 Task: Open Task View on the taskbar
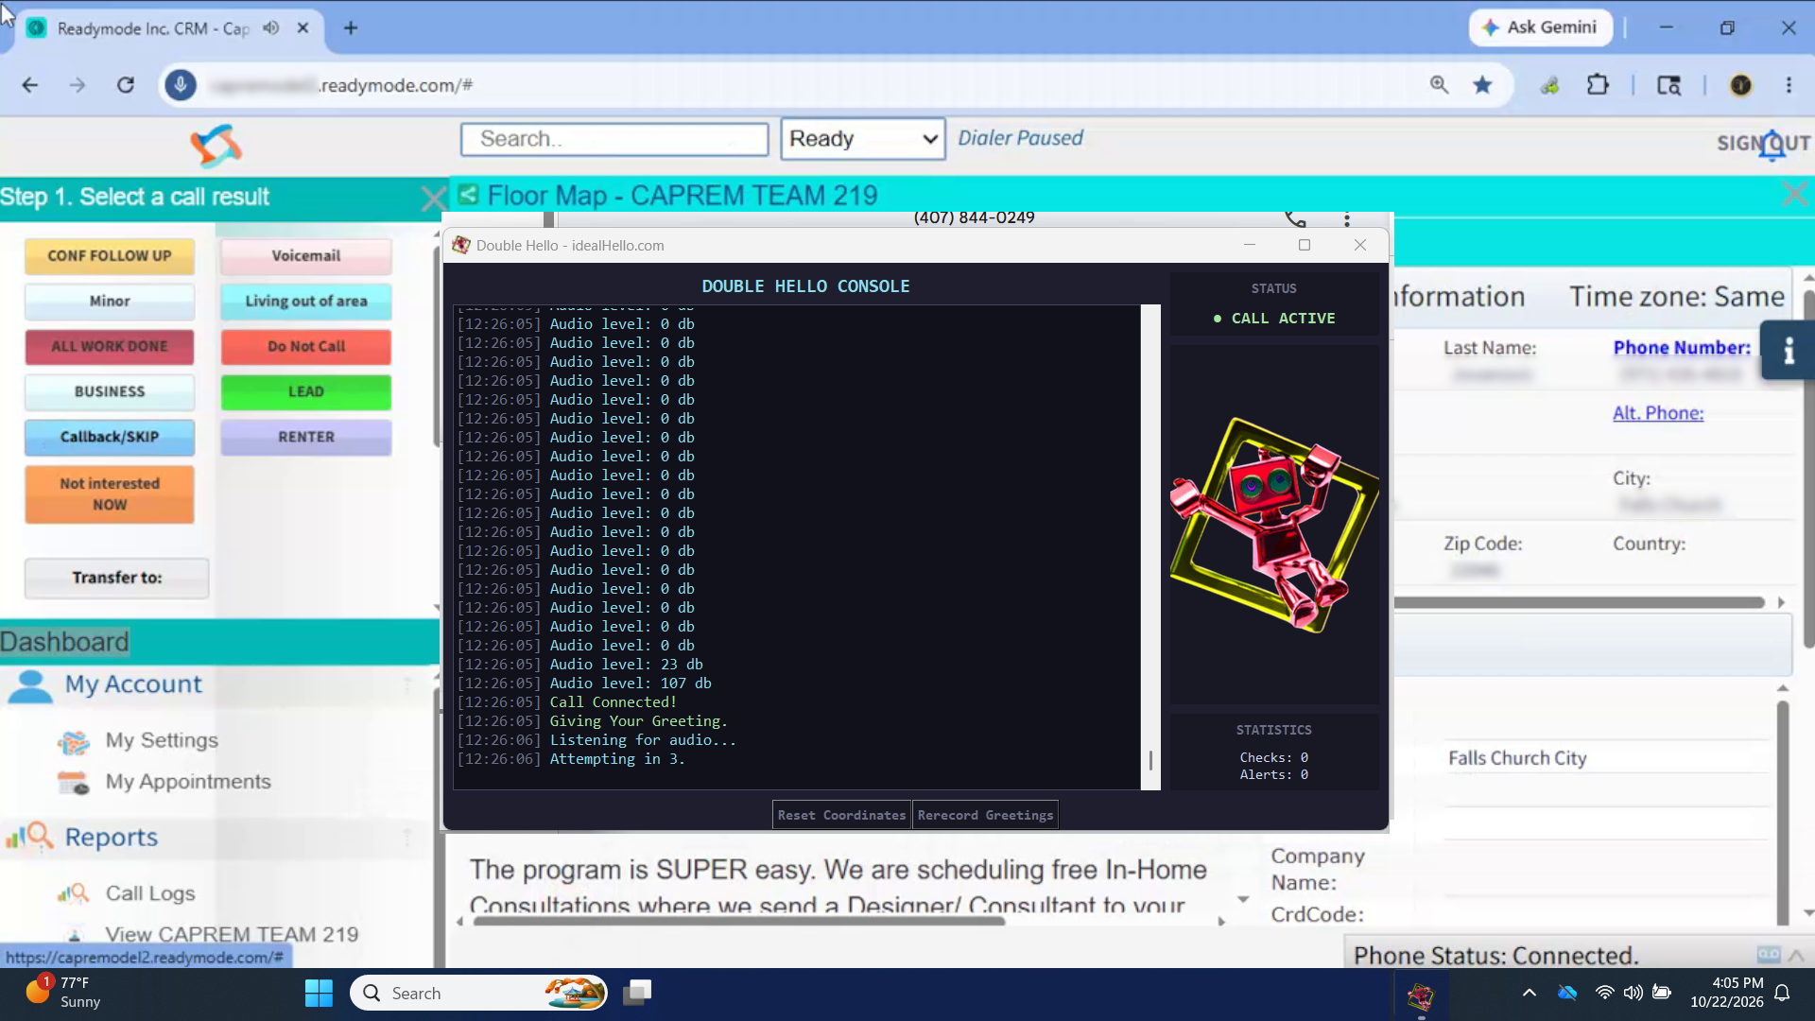coord(637,993)
